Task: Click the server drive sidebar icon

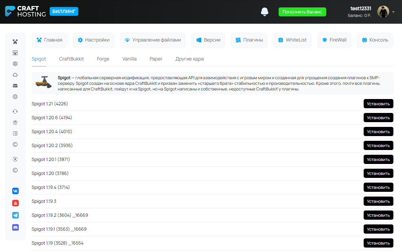Action: click(15, 86)
